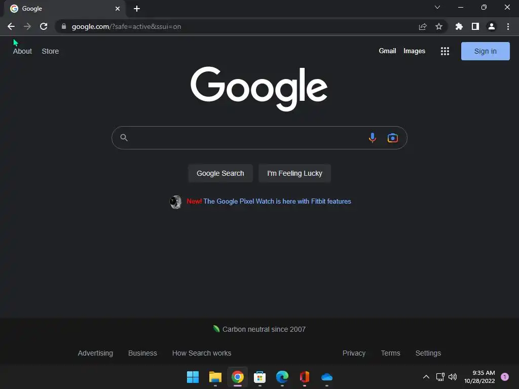Click the Sign in button
Viewport: 519px width, 389px height.
pyautogui.click(x=485, y=51)
